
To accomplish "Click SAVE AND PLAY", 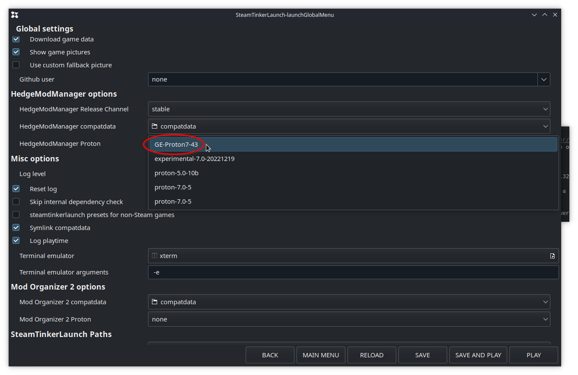I will [x=478, y=355].
